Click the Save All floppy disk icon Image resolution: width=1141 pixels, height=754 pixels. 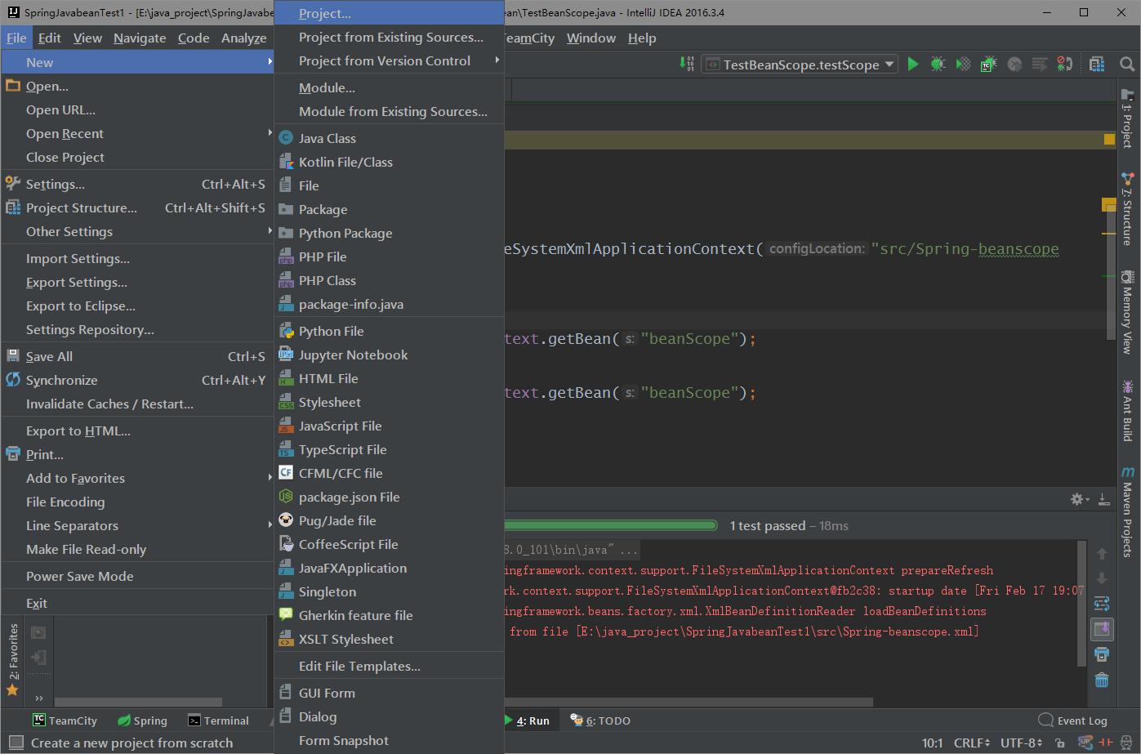13,356
